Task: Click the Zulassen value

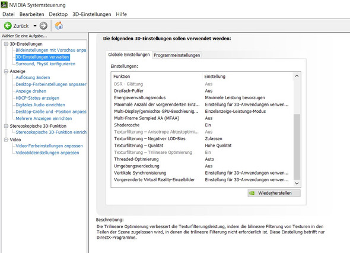Action: (x=214, y=138)
